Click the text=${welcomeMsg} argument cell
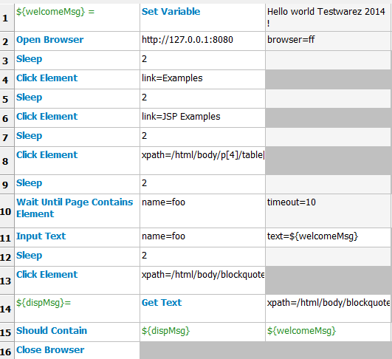The image size is (392, 359). (x=329, y=237)
